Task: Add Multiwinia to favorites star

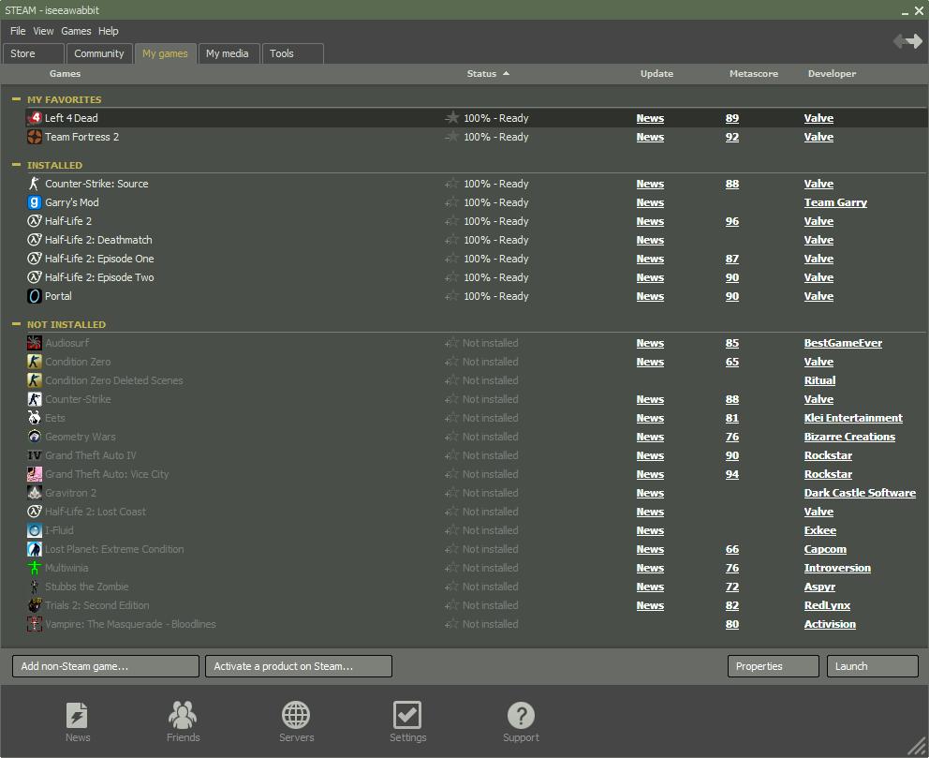Action: pos(452,568)
